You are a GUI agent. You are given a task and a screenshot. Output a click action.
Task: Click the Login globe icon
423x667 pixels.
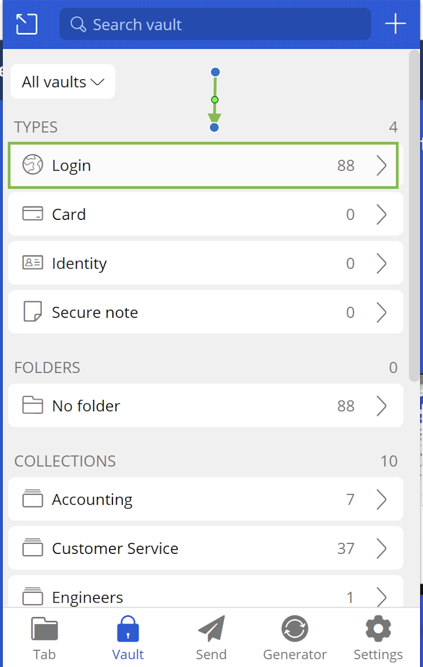point(33,165)
